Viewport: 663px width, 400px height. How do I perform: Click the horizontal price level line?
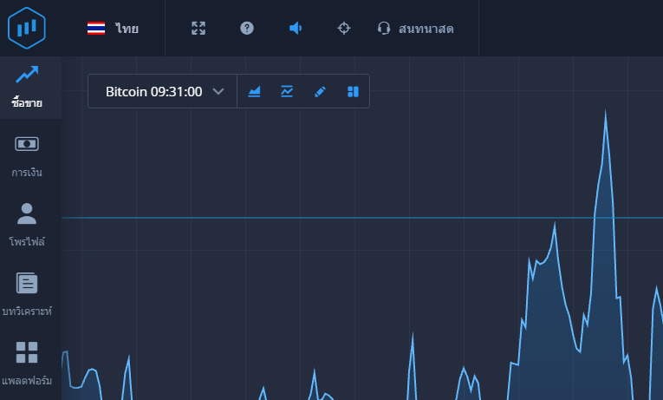point(362,218)
